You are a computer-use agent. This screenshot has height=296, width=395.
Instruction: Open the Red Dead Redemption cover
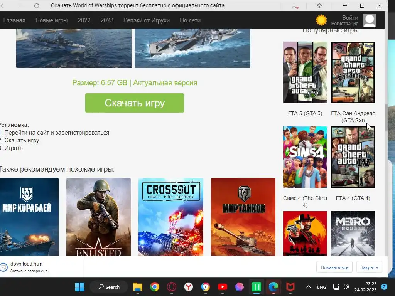coord(305,234)
